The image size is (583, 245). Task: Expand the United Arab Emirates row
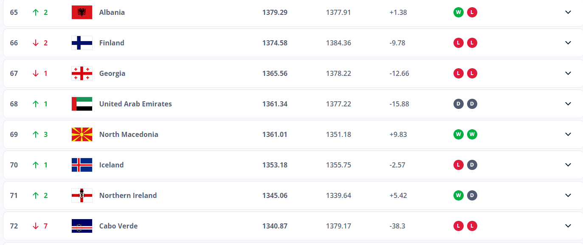click(568, 104)
